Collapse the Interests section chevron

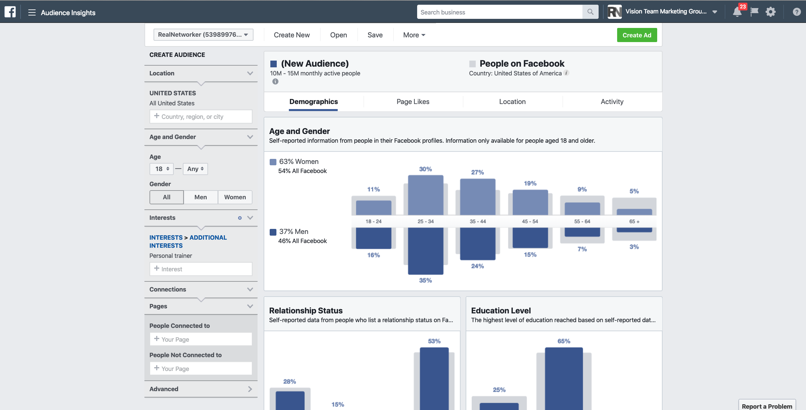point(250,217)
